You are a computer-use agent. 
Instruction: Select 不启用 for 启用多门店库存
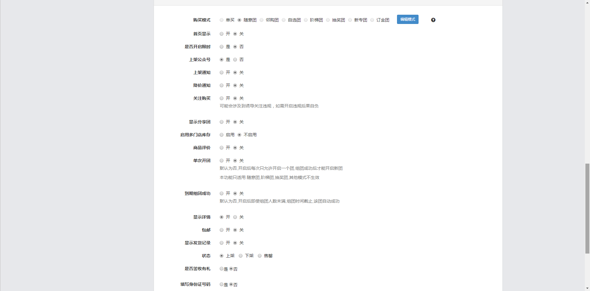pyautogui.click(x=239, y=135)
